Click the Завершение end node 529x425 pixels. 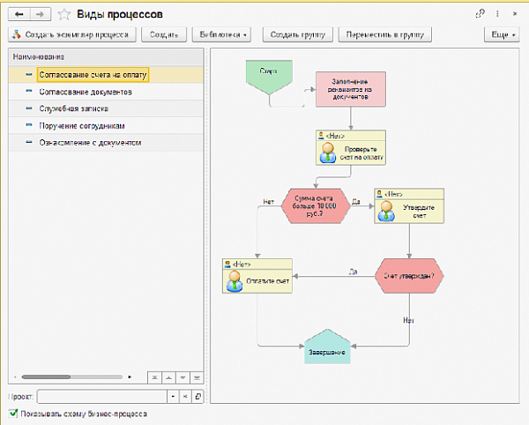click(x=327, y=347)
